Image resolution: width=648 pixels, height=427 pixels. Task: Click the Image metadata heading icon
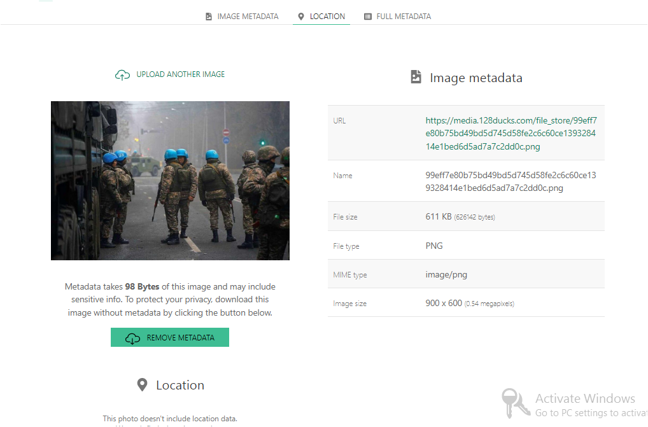click(416, 77)
